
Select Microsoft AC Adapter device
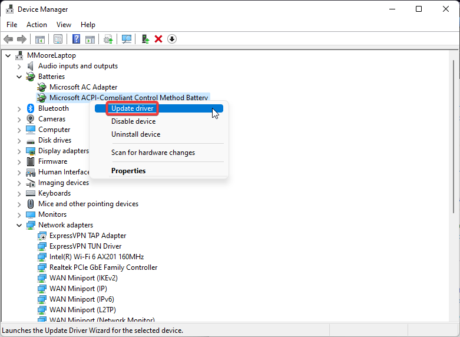click(x=83, y=87)
